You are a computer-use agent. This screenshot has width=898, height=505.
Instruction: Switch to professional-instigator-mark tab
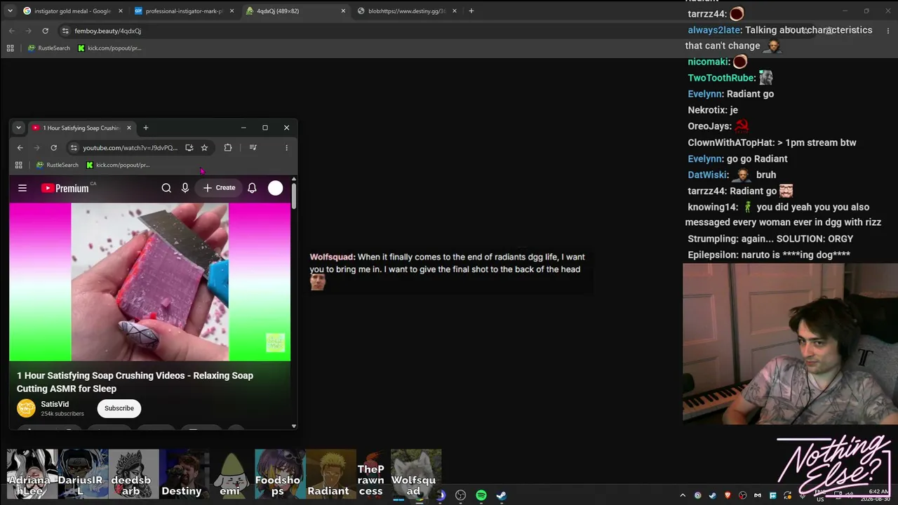(x=184, y=11)
